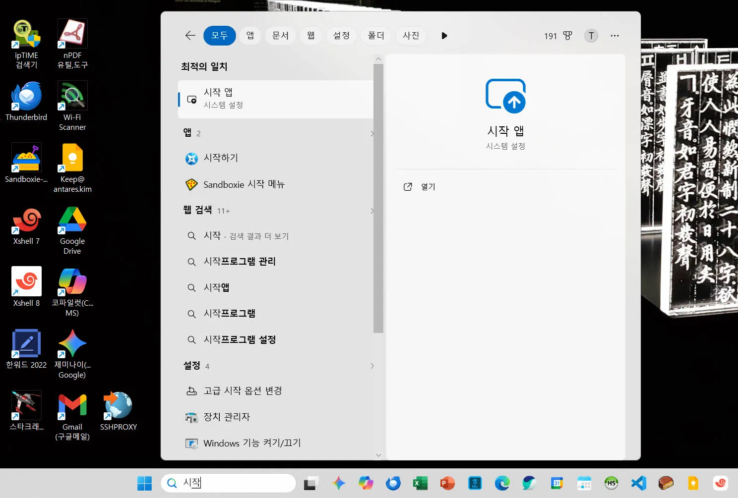Select web suggestion 시작프로그램
The width and height of the screenshot is (738, 498).
coord(275,314)
